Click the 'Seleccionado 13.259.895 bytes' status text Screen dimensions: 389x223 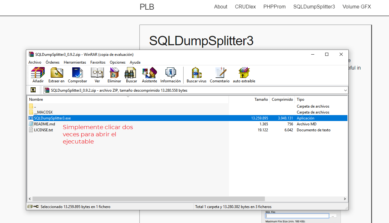75,207
